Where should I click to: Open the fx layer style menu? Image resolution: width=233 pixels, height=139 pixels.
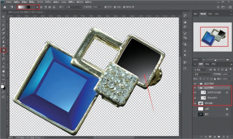[x=206, y=137]
